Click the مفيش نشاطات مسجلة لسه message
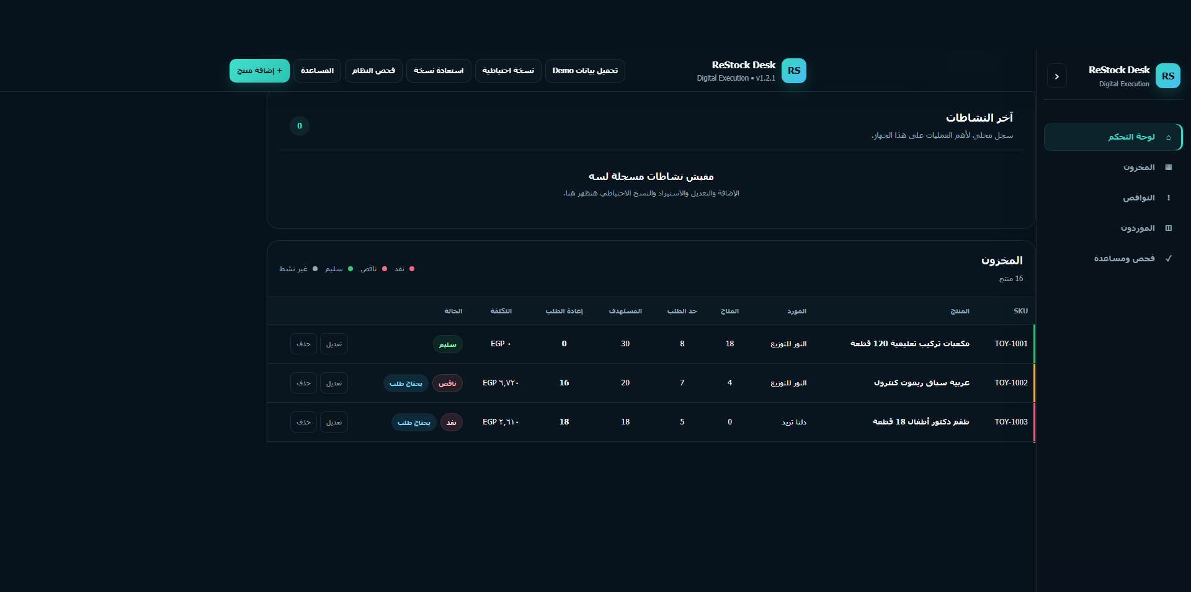This screenshot has width=1191, height=592. coord(651,177)
